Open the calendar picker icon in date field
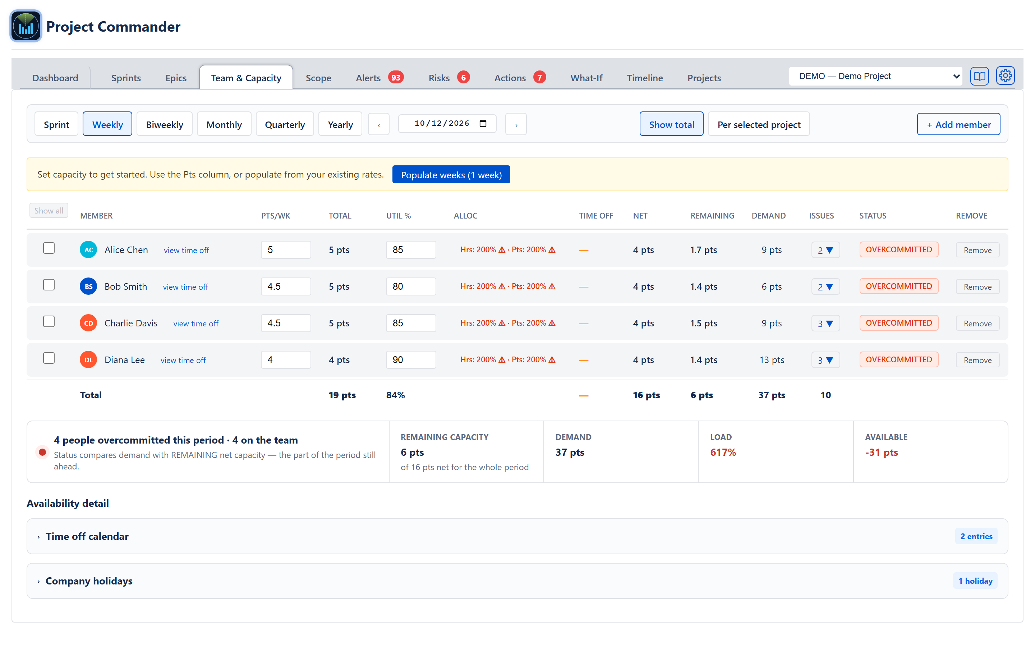Viewport: 1035px width, 647px height. [x=483, y=124]
